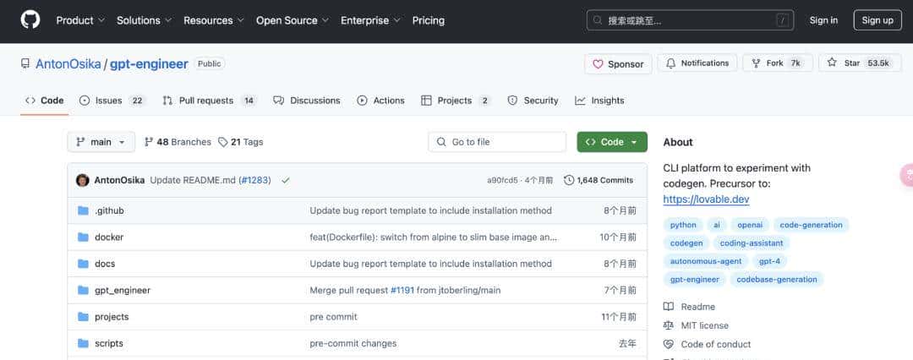Image resolution: width=913 pixels, height=360 pixels.
Task: Expand the Resources dropdown
Action: (x=214, y=20)
